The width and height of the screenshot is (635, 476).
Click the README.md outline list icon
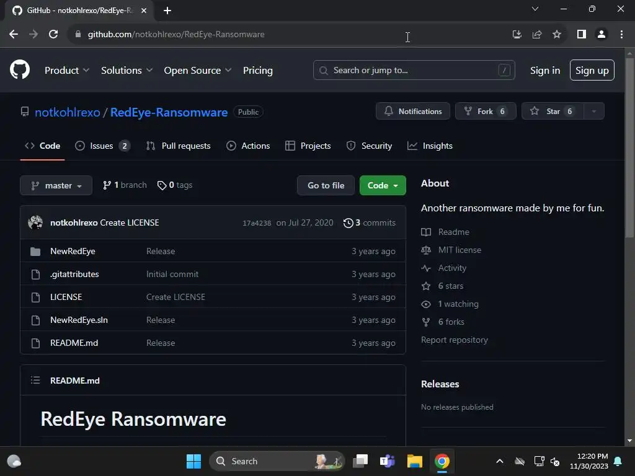(35, 380)
